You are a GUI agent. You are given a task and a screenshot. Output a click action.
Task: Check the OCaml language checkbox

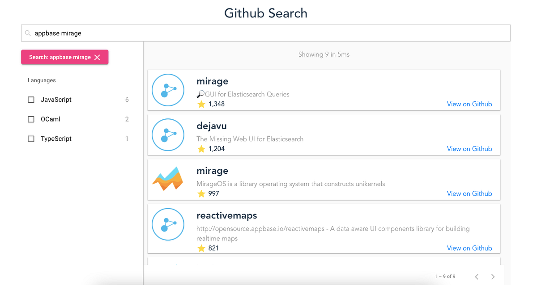(30, 119)
